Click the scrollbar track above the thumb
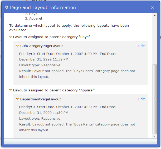This screenshot has width=161, height=149. (x=155, y=40)
